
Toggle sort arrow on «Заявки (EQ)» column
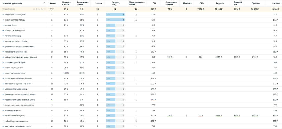click(x=120, y=4)
